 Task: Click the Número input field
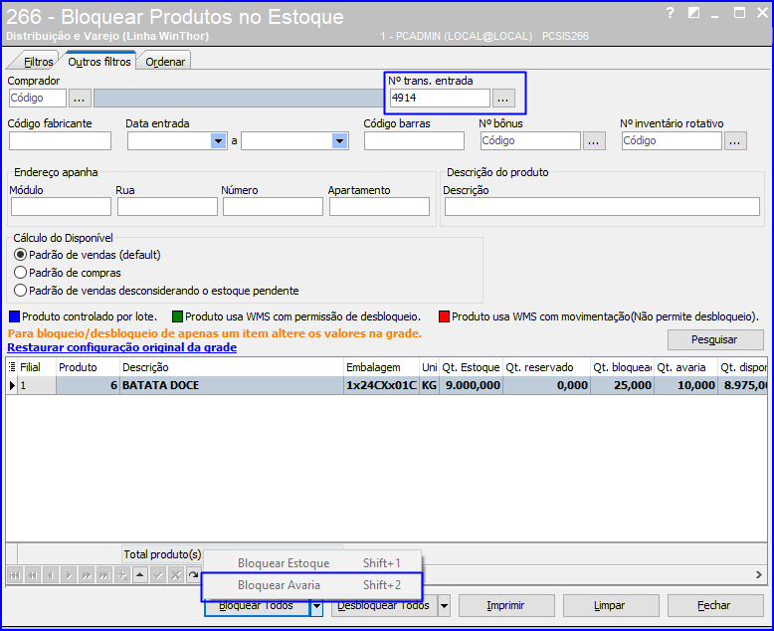pyautogui.click(x=273, y=207)
